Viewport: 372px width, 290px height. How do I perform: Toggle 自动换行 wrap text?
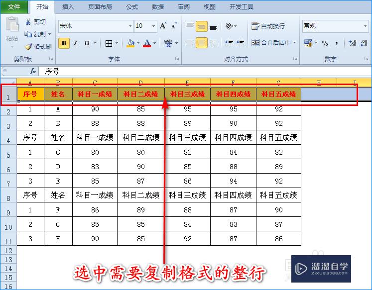[268, 26]
